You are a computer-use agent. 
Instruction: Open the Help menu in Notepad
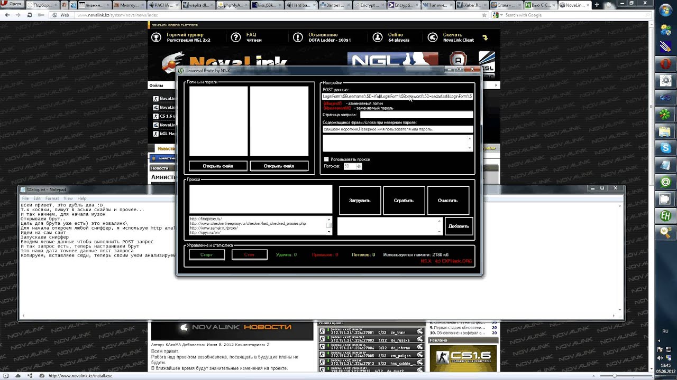click(82, 198)
